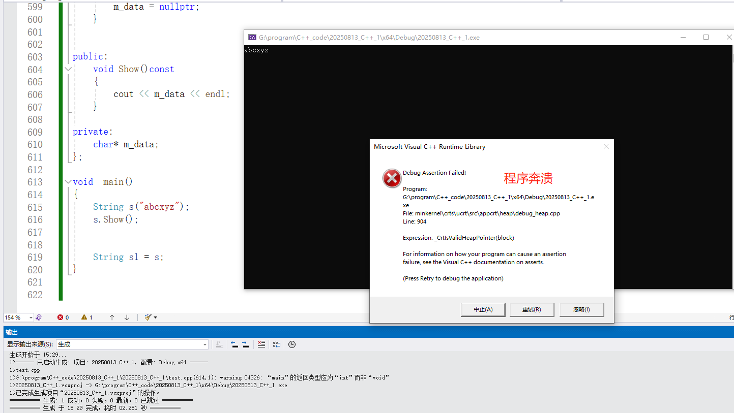
Task: Click code line 's.Show();'
Action: tap(115, 219)
